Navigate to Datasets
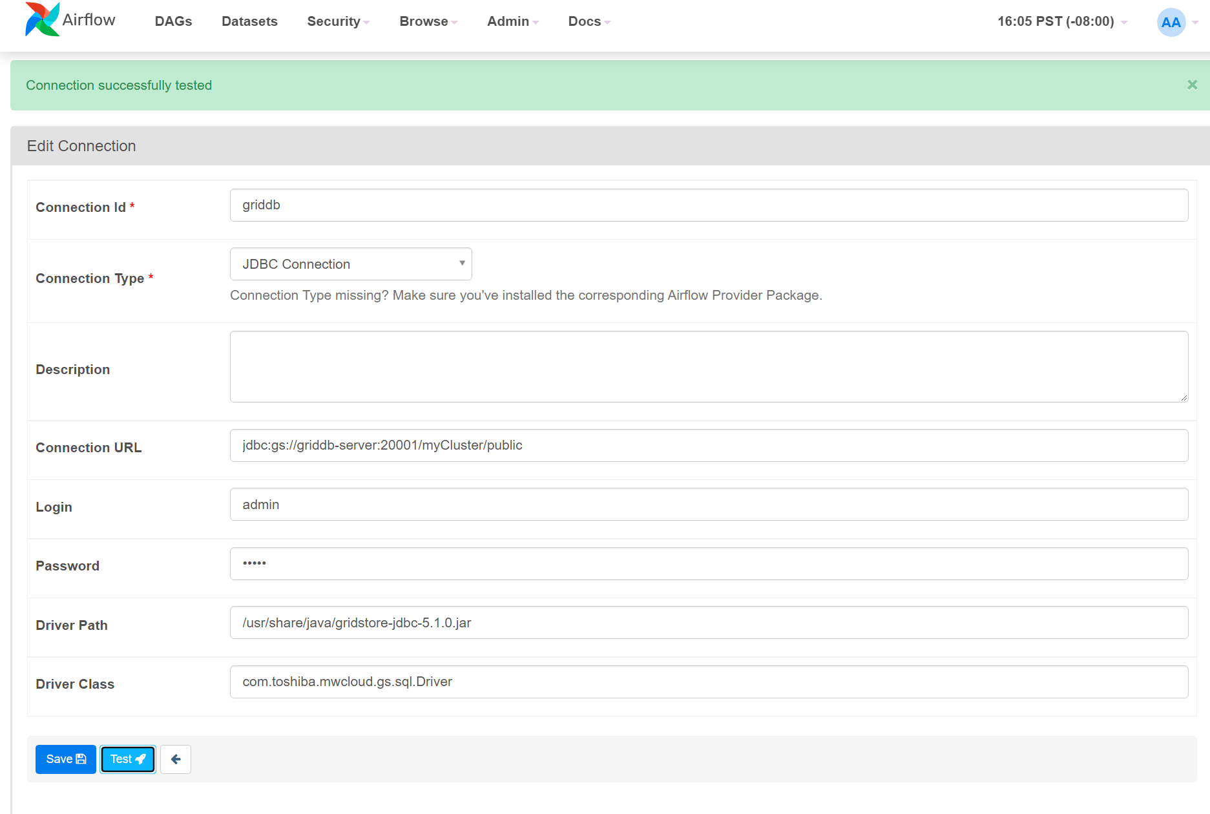Screen dimensions: 1210x814 tap(249, 21)
